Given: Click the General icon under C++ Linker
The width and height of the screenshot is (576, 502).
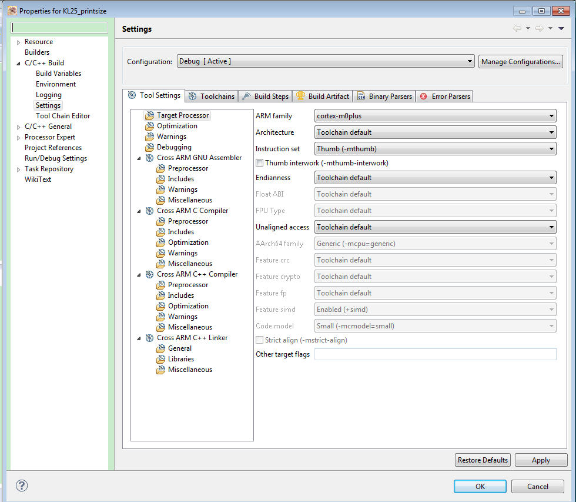Looking at the screenshot, I should (160, 348).
